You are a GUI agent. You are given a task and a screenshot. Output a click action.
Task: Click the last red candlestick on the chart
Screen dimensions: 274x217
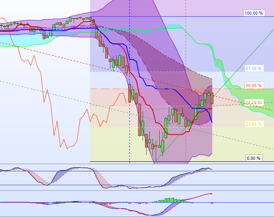click(212, 98)
